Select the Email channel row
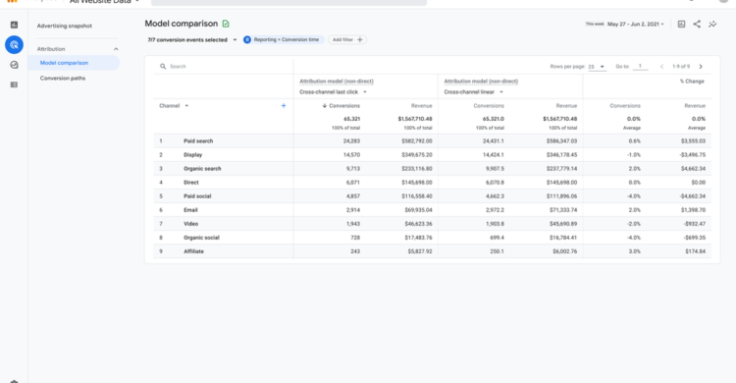Image resolution: width=736 pixels, height=383 pixels. point(433,210)
